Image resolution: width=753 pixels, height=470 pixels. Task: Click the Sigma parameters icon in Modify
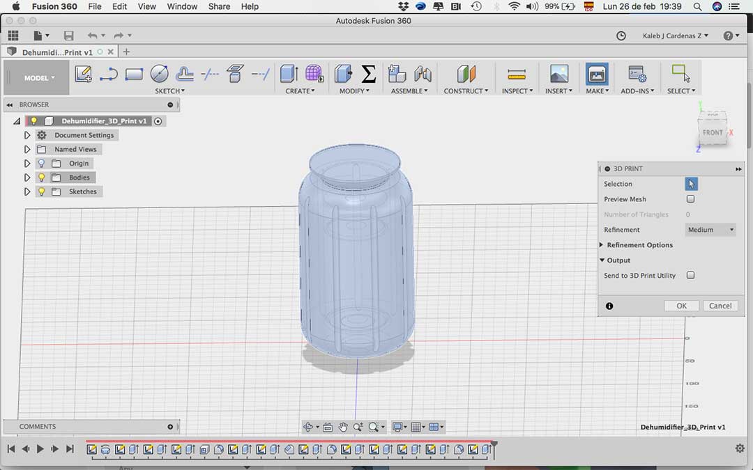[369, 74]
